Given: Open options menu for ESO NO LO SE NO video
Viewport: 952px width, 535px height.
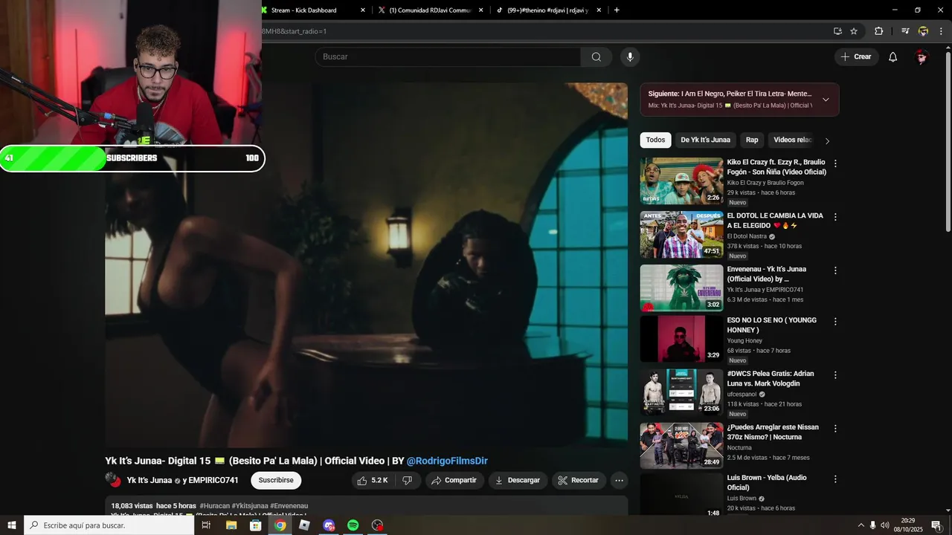Looking at the screenshot, I should [x=835, y=322].
